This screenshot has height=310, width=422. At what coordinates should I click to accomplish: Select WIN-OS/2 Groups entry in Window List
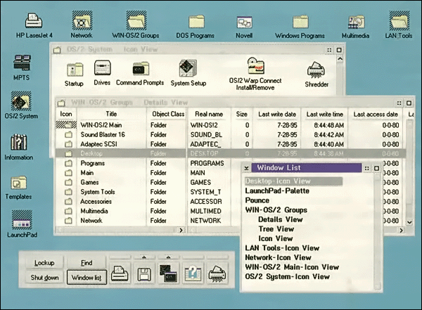coord(276,210)
